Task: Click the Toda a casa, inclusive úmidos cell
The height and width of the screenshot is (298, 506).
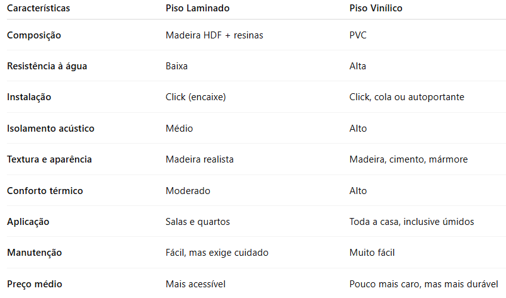Action: pyautogui.click(x=411, y=222)
